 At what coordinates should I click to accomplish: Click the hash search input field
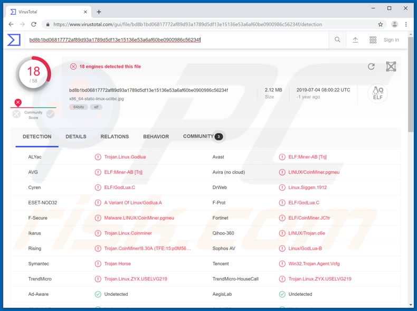[177, 40]
